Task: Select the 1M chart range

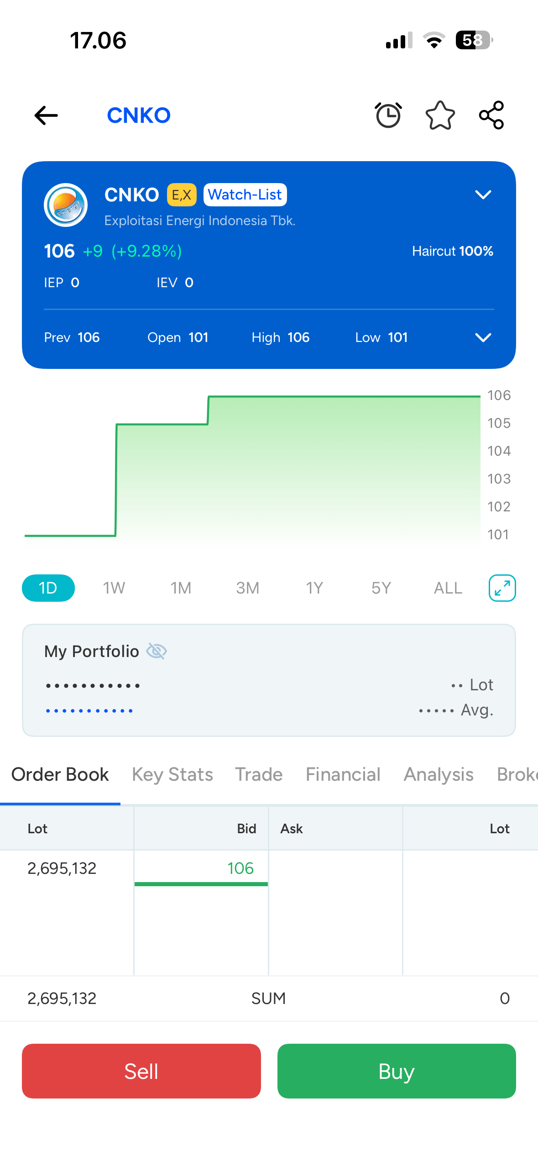Action: pyautogui.click(x=181, y=588)
